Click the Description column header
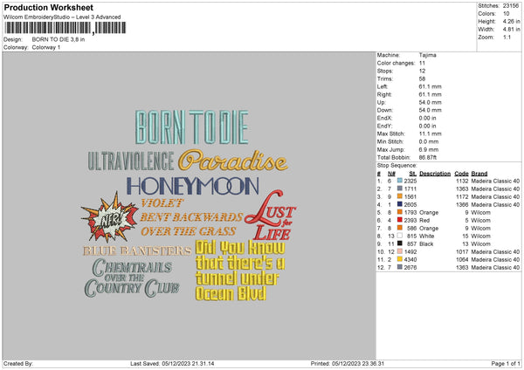Image resolution: width=524 pixels, height=370 pixels. click(x=435, y=174)
